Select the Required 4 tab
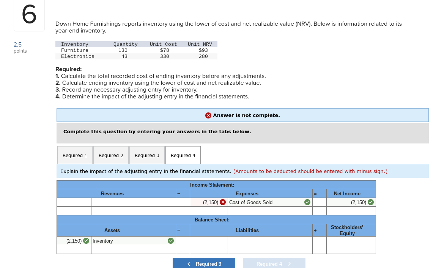This screenshot has height=268, width=447. coord(183,155)
